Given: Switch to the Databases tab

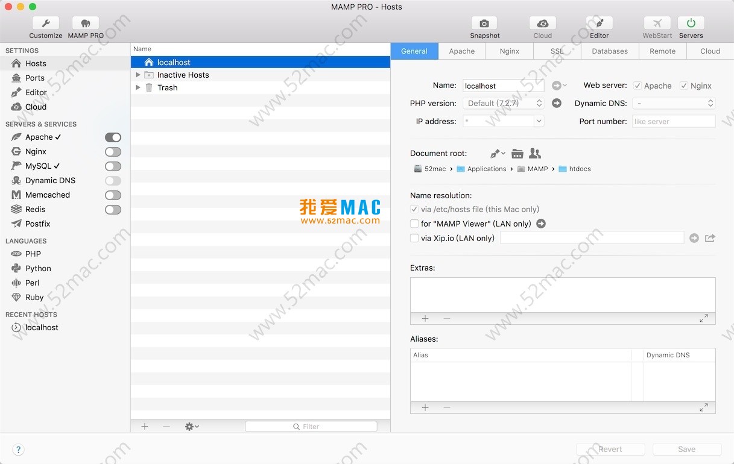Looking at the screenshot, I should 610,51.
